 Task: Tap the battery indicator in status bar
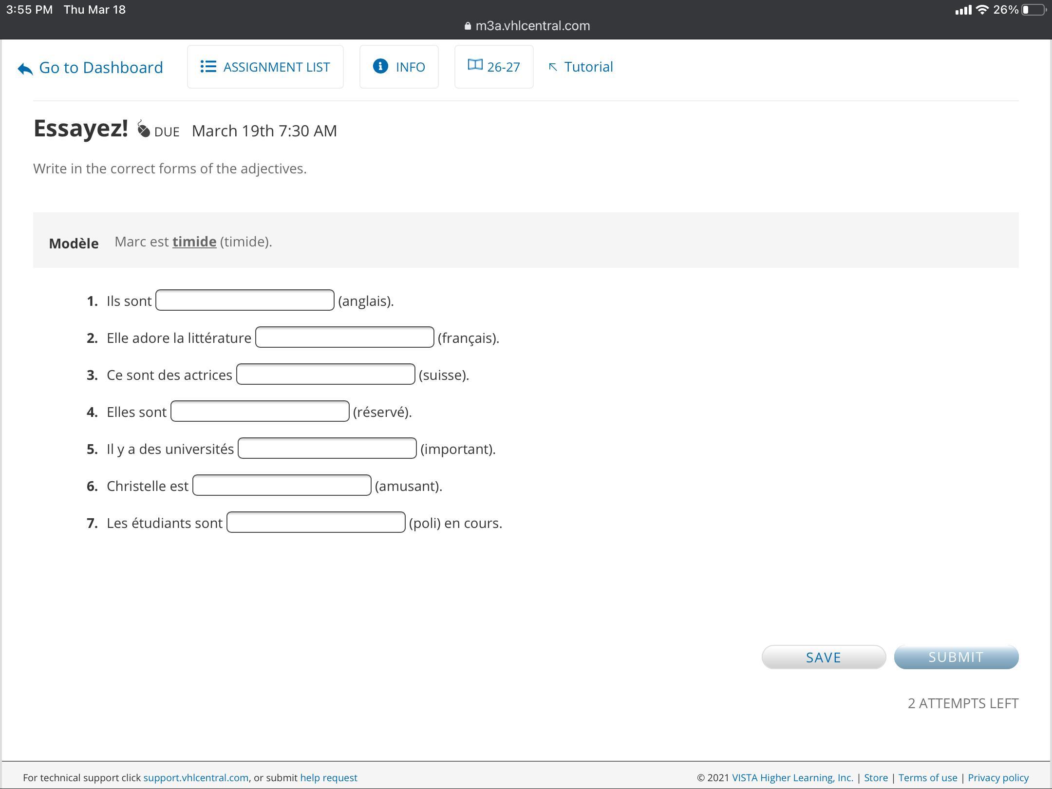(x=1033, y=10)
